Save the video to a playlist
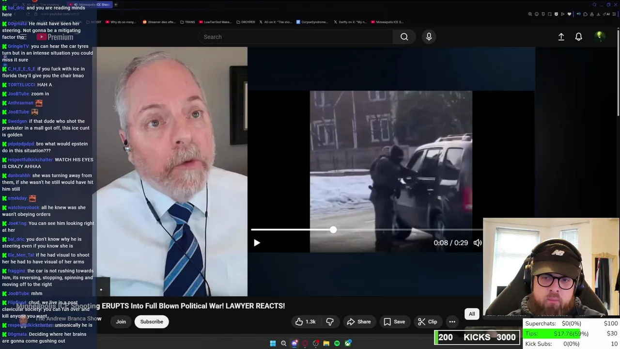The height and width of the screenshot is (349, 620). tap(394, 321)
